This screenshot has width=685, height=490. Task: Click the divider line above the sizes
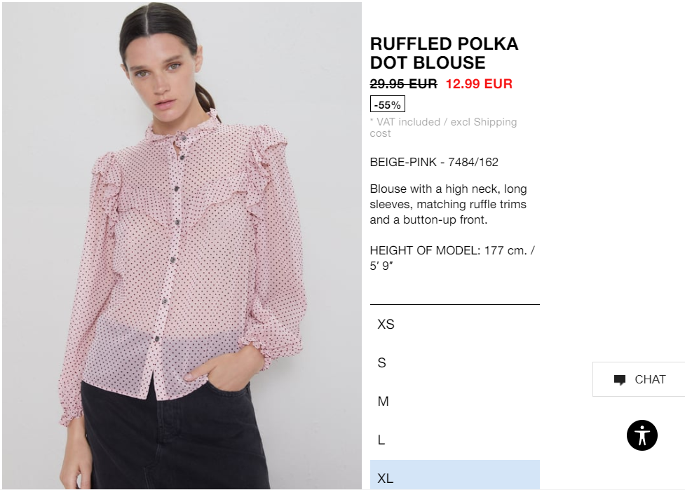455,304
